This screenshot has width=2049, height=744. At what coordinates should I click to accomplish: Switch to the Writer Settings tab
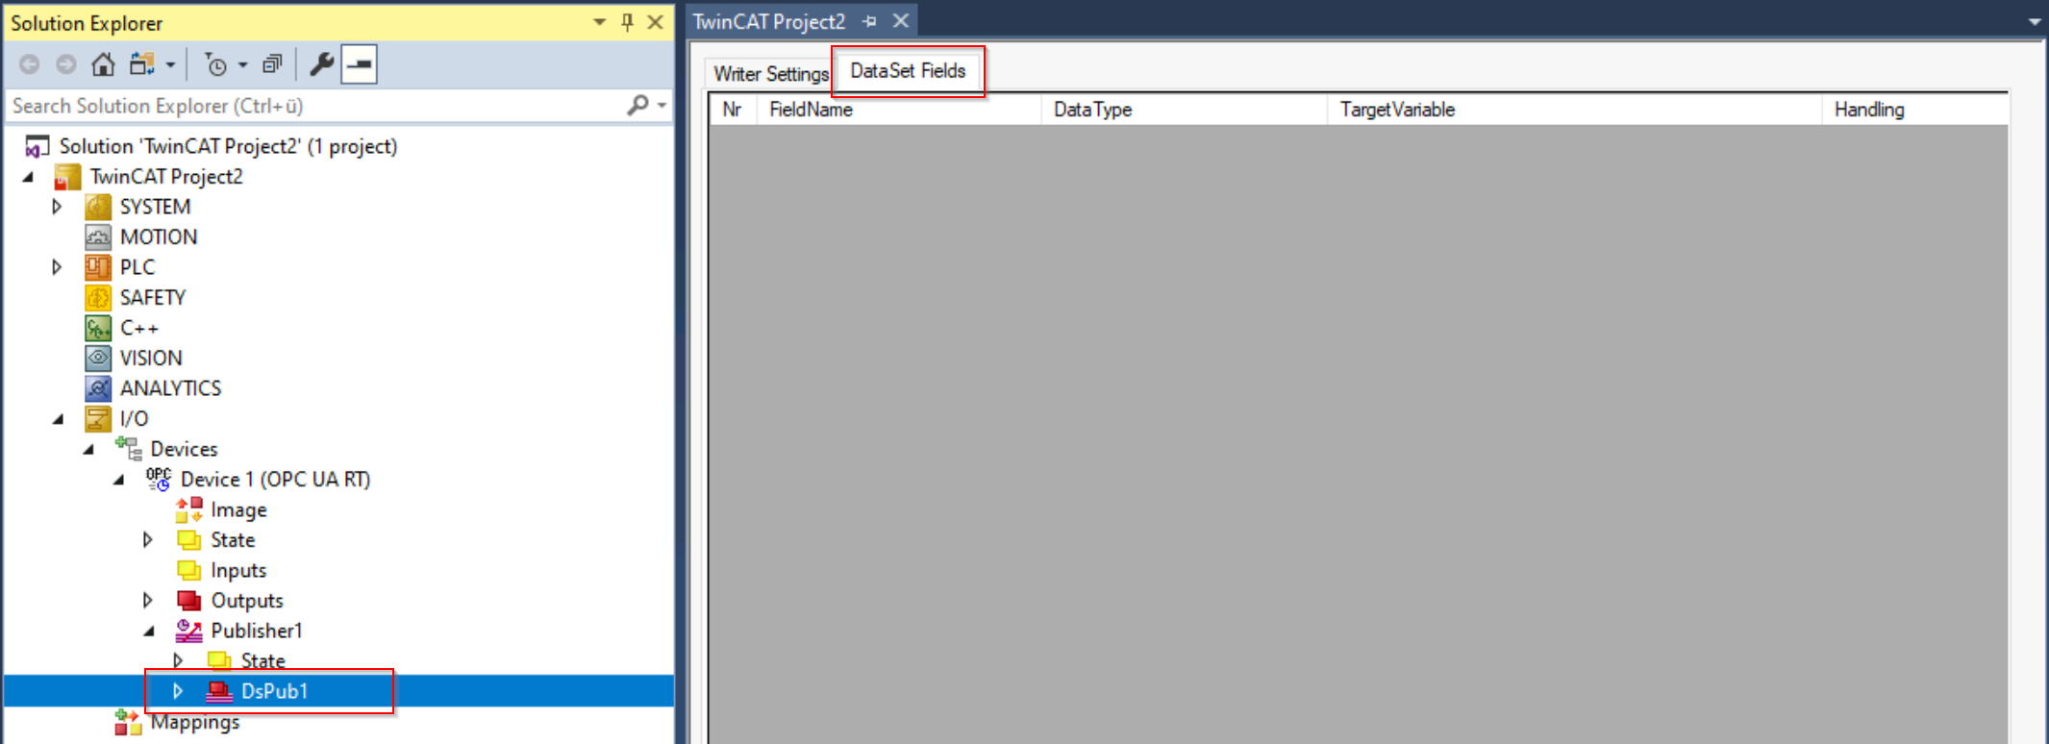pos(771,73)
